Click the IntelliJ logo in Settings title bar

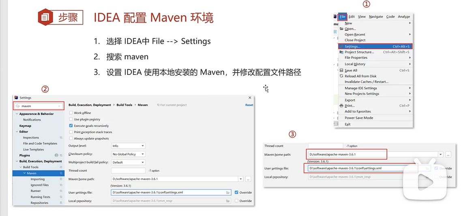pos(17,98)
